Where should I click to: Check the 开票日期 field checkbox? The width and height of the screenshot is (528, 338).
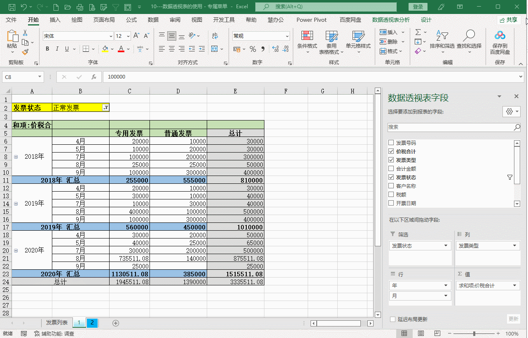(391, 203)
